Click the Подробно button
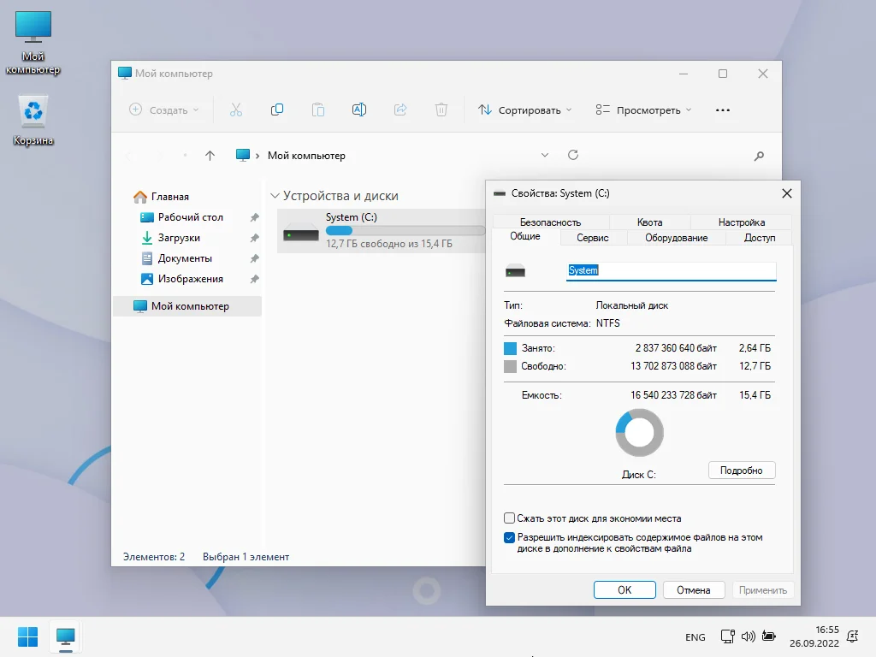Viewport: 876px width, 657px height. [x=741, y=471]
